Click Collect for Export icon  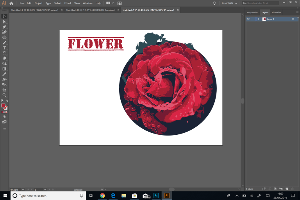click(x=264, y=189)
